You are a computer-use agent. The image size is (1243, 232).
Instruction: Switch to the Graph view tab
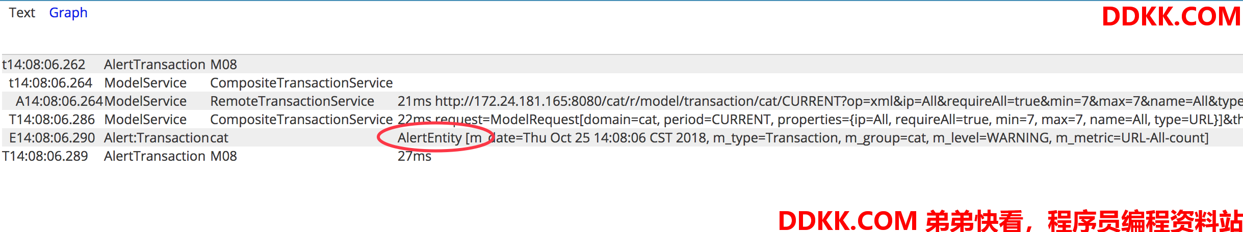point(68,13)
